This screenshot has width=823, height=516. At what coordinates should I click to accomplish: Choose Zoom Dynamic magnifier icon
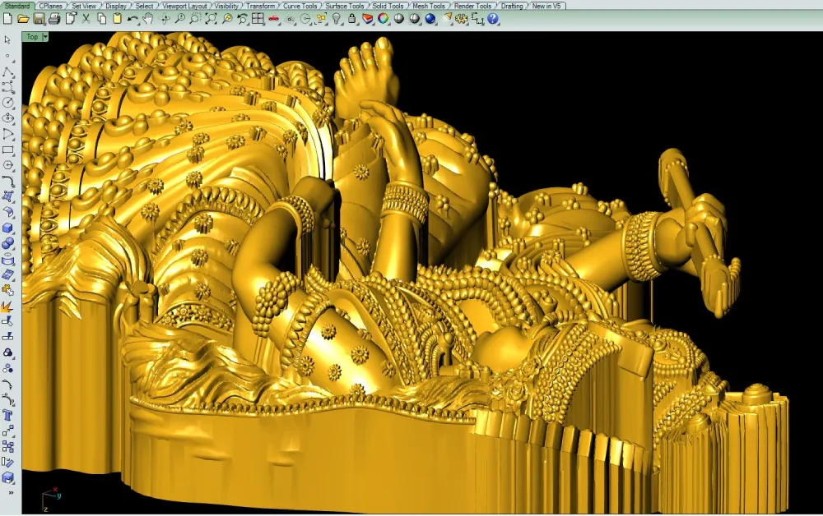point(180,19)
